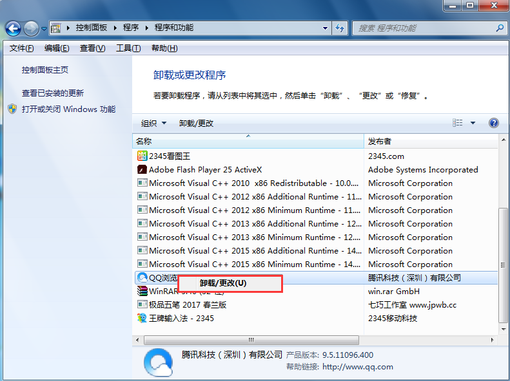Click horizontal scrollbar right arrow
This screenshot has width=510, height=381.
tap(492, 340)
